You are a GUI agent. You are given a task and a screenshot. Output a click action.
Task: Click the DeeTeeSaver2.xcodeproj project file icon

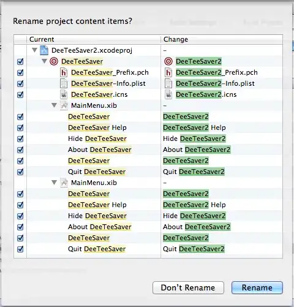click(x=44, y=50)
